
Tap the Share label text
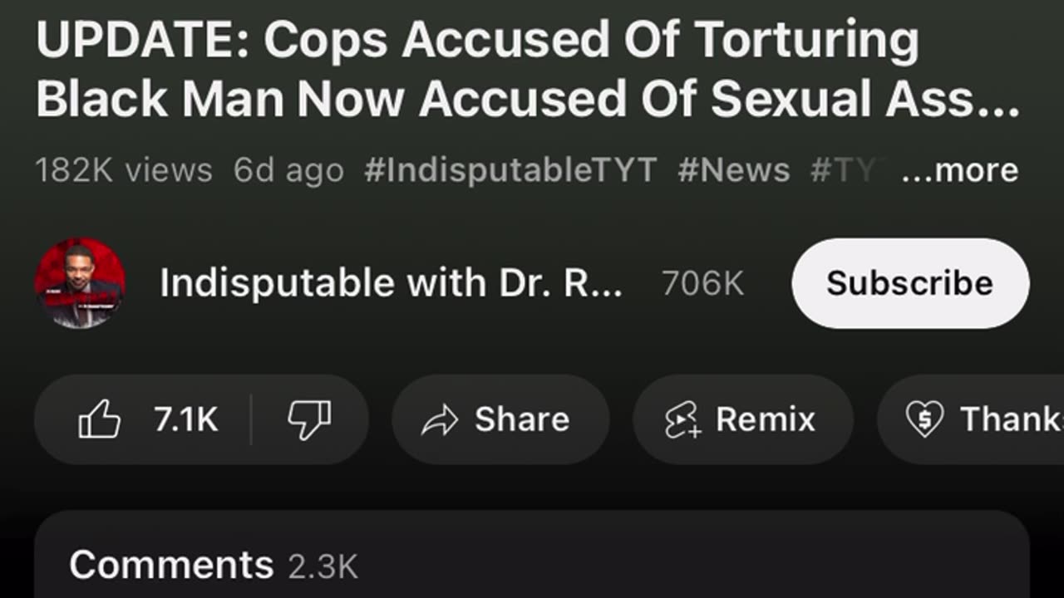522,419
